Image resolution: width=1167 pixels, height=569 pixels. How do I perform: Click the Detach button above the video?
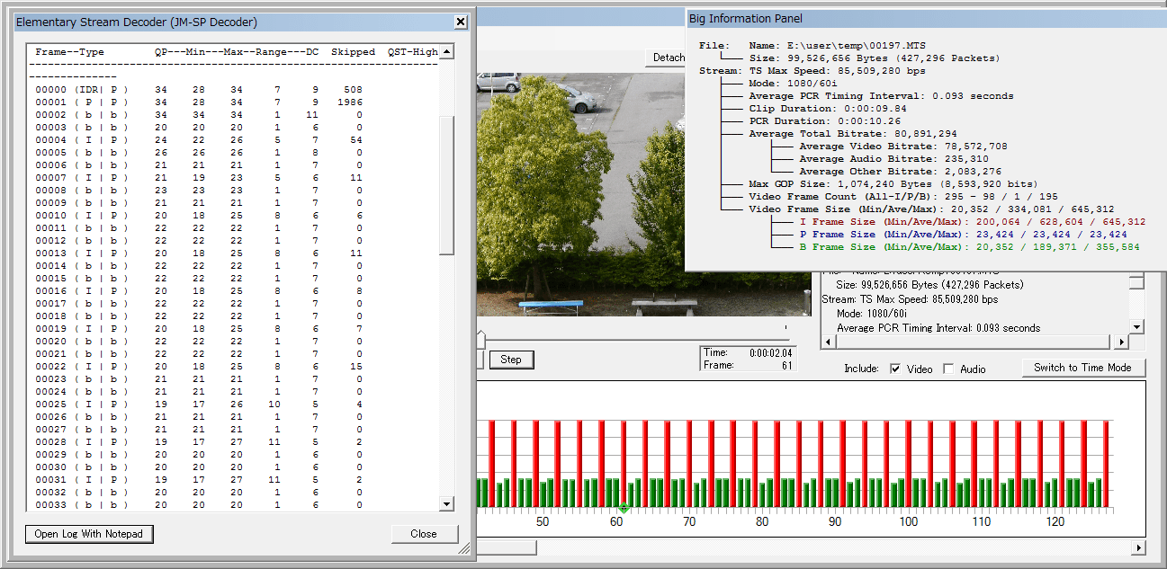668,58
